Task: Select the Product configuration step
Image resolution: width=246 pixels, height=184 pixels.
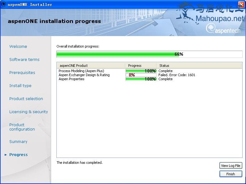Action: tap(22, 127)
